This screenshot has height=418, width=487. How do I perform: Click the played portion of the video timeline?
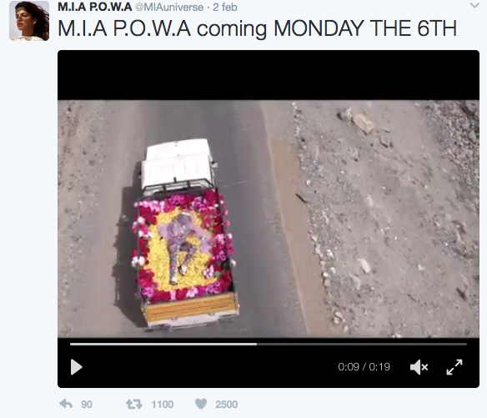point(163,344)
